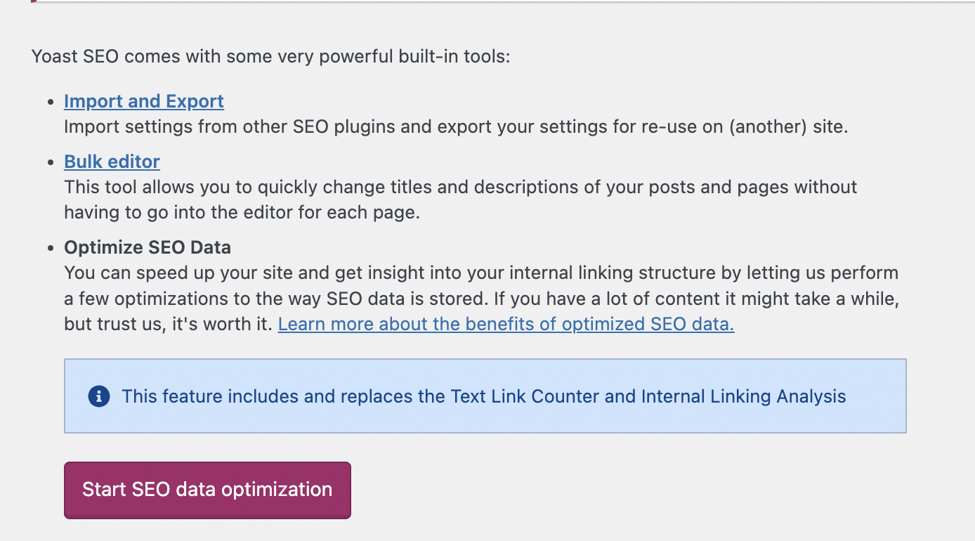This screenshot has width=975, height=541.
Task: Click the blue notice about Text Link Counter
Action: (x=485, y=415)
